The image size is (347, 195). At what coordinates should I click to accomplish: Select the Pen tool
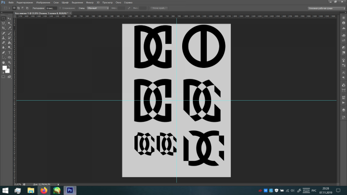pyautogui.click(x=3, y=52)
